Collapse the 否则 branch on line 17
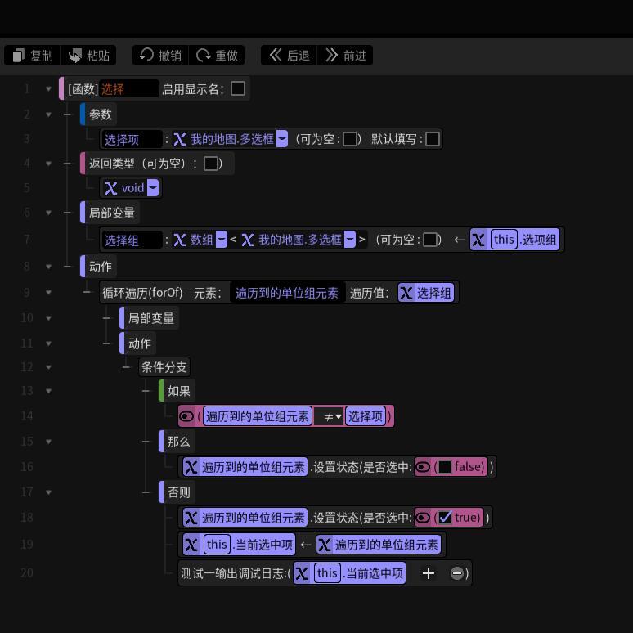 (x=48, y=492)
